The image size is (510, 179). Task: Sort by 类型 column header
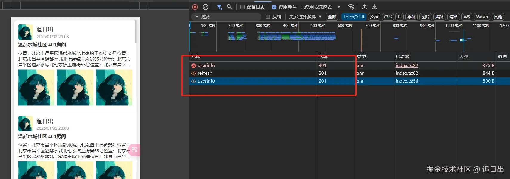point(375,56)
